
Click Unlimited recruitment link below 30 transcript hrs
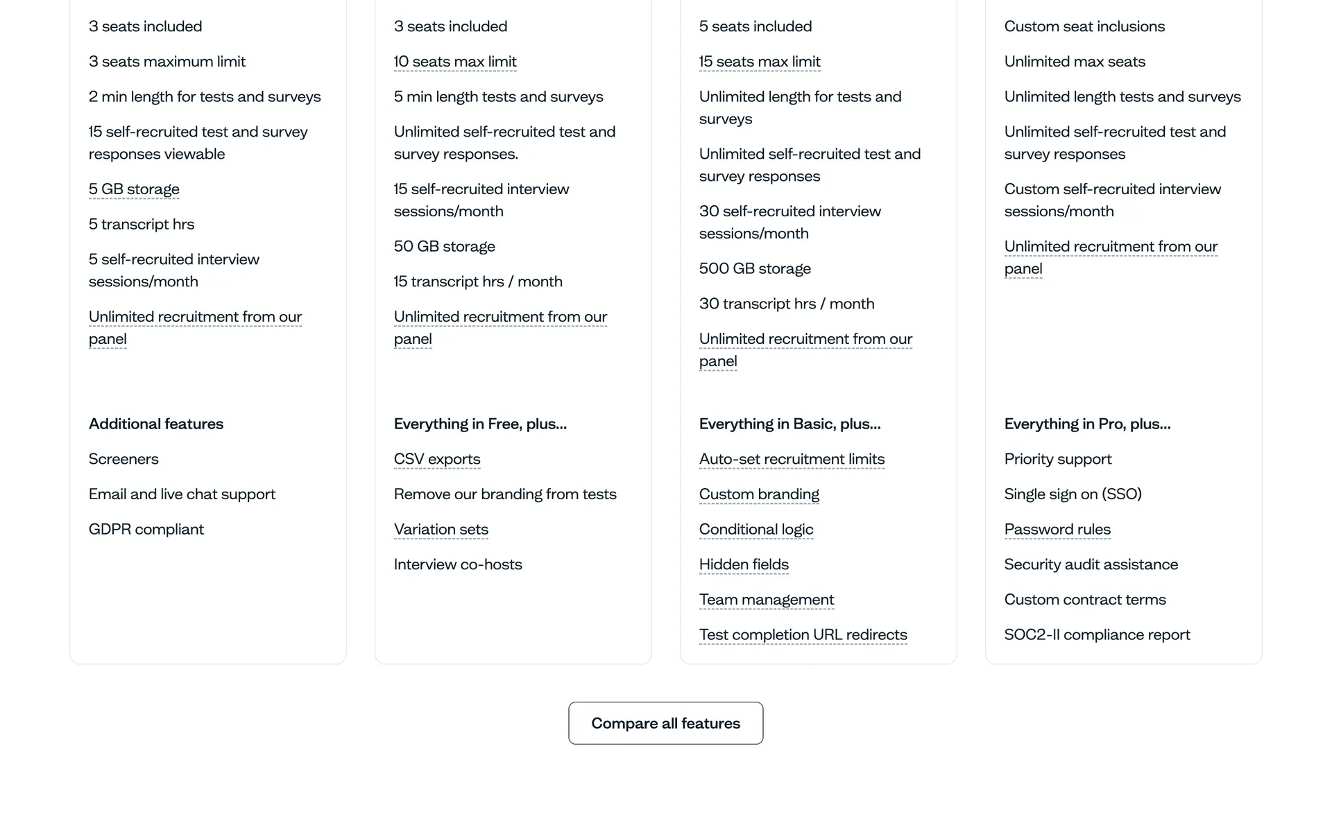(x=805, y=340)
